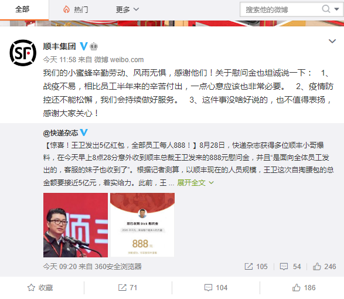Viewport: 344px width, 299px height.
Task: Click the crown membership icon
Action: [94, 46]
